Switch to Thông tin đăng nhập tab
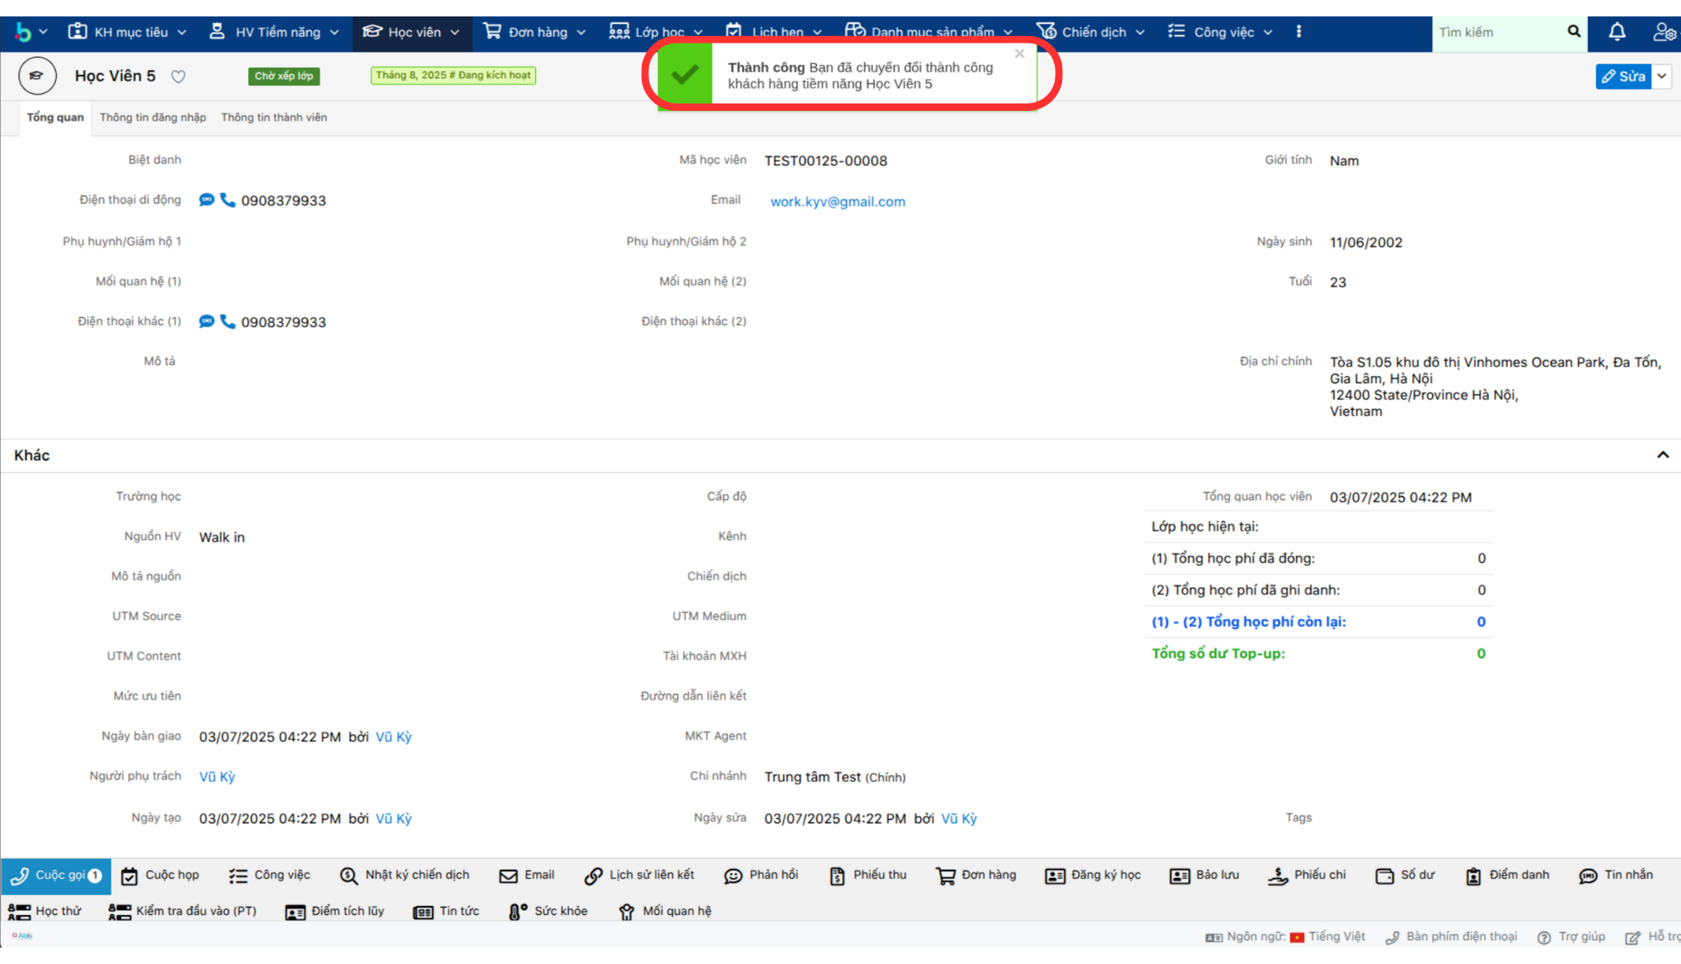 153,117
